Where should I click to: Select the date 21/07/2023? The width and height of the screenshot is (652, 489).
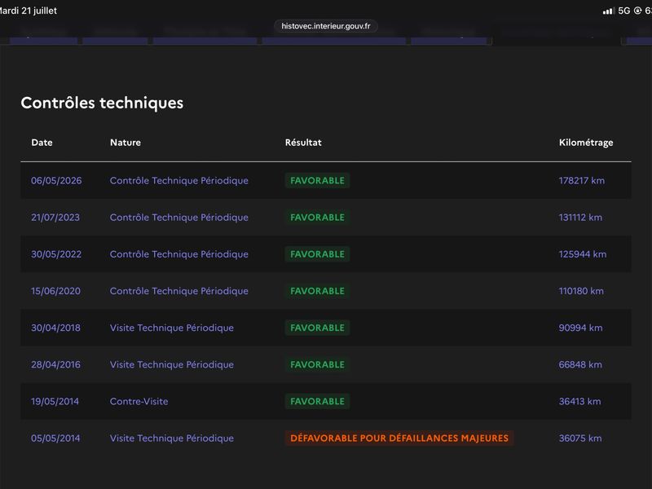pyautogui.click(x=55, y=218)
